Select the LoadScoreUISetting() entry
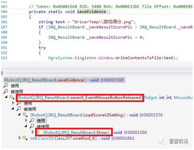The width and height of the screenshot is (194, 150). point(96,115)
